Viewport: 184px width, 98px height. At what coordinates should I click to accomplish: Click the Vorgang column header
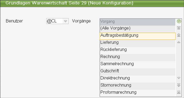click(138, 22)
